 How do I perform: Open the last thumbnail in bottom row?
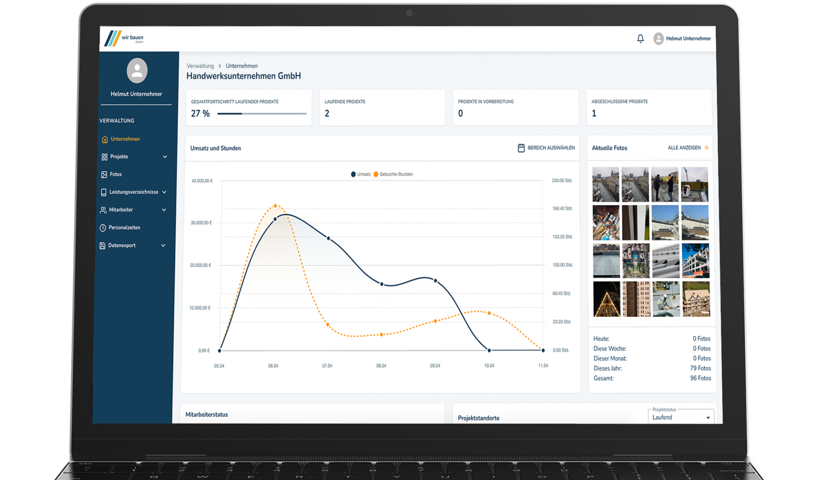(696, 299)
